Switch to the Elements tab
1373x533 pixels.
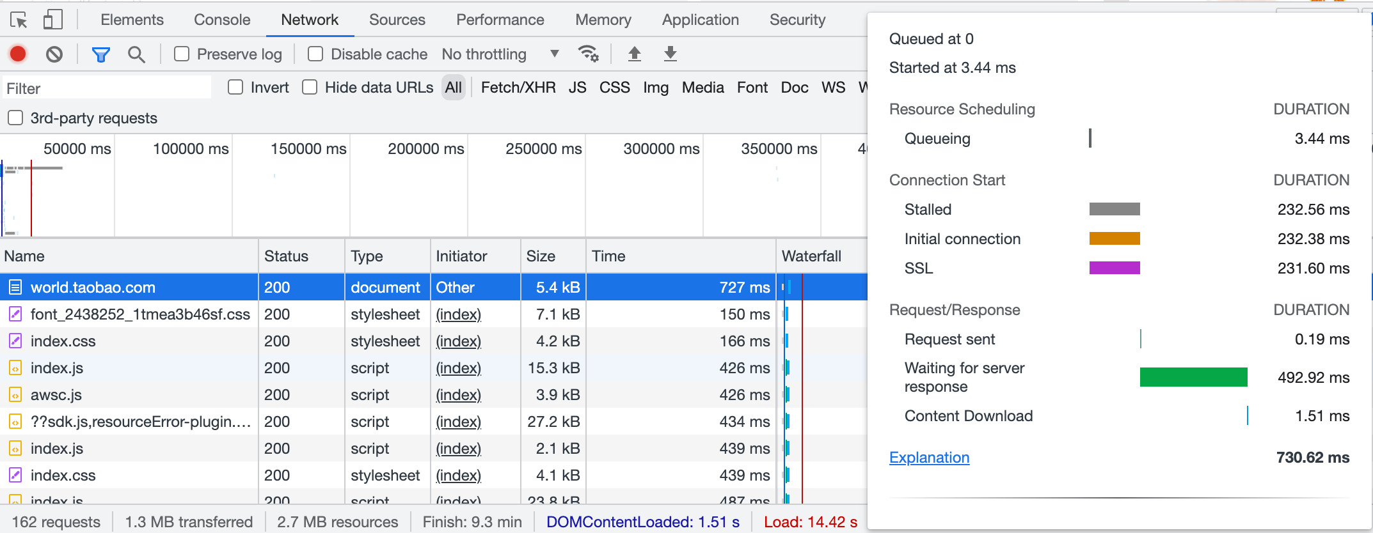(x=132, y=20)
